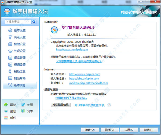Click the mailto:unispim@thunisoft.com link
Screen dimensions: 161x135
pos(89,83)
